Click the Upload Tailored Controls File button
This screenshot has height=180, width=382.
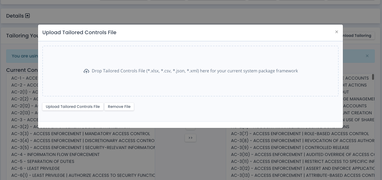[73, 107]
